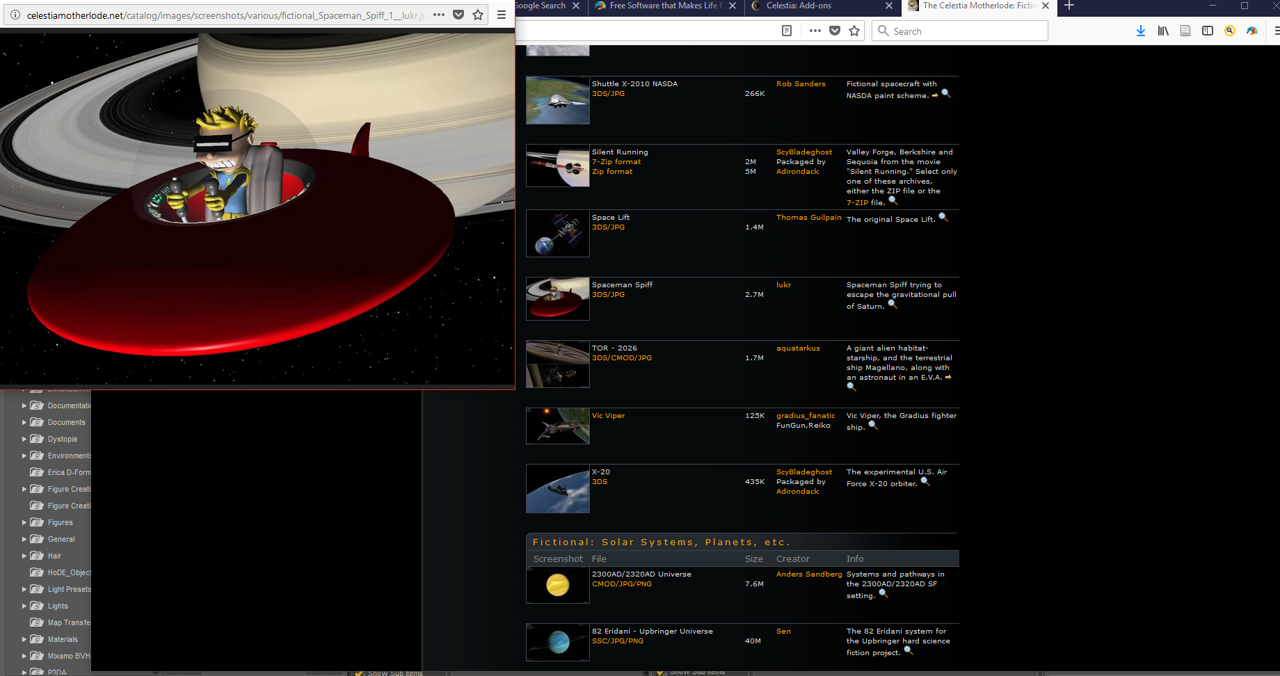The height and width of the screenshot is (676, 1280).
Task: Select the Map Transfer folder
Action: (61, 622)
